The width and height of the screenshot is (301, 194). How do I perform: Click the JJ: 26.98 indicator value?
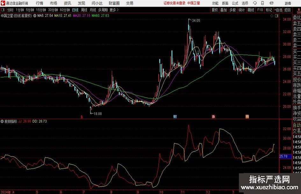pyautogui.click(x=25, y=121)
